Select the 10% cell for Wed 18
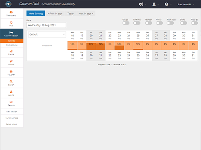Screen dimensions: 201x150 pyautogui.click(x=72, y=46)
